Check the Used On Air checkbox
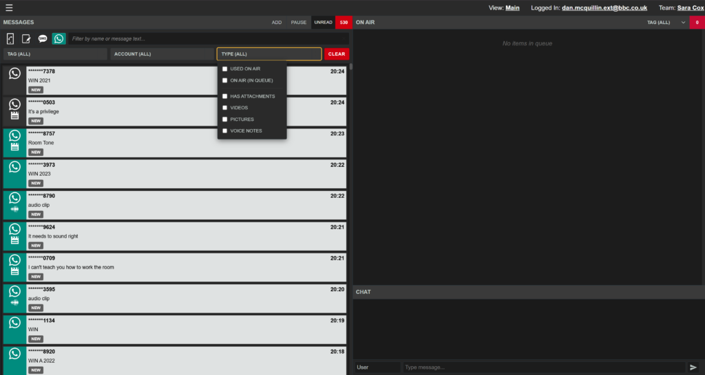 224,69
